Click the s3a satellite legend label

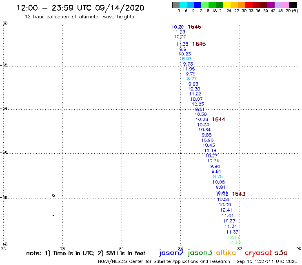pyautogui.click(x=281, y=253)
